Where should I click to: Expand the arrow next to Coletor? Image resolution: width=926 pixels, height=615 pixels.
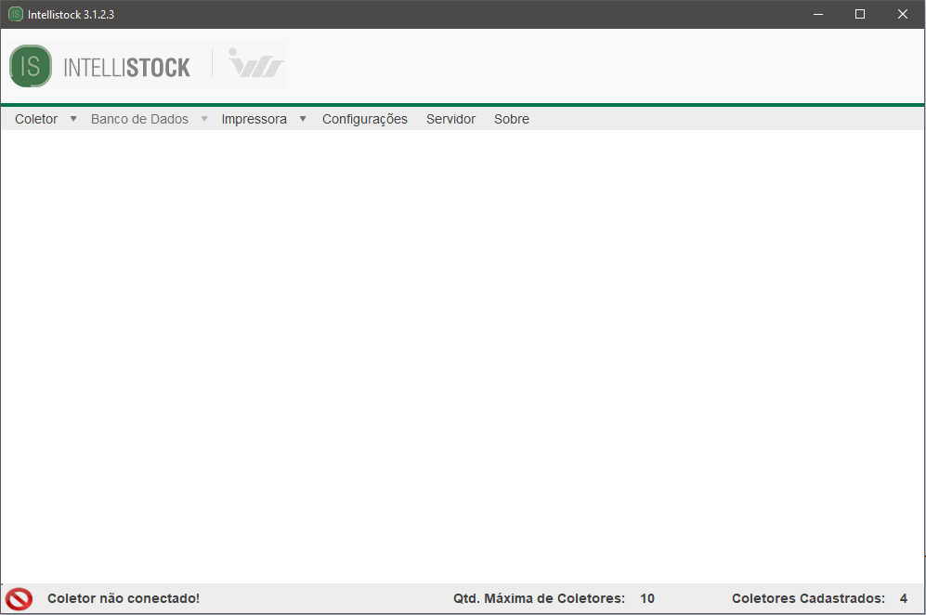pos(73,119)
